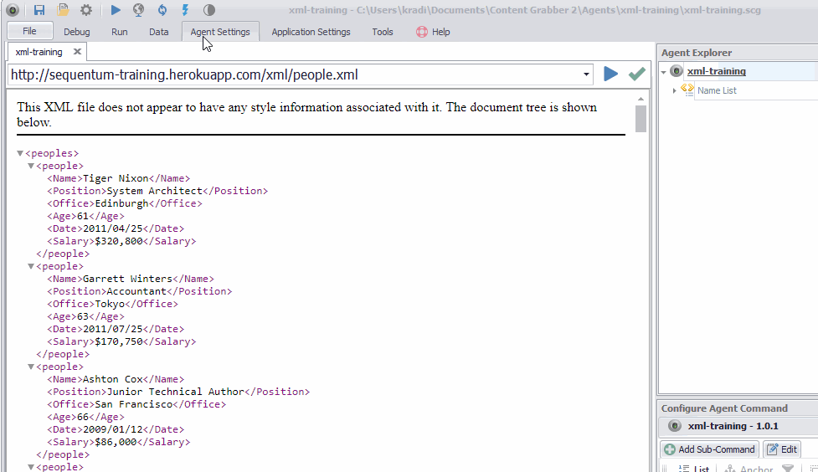Click the Add Sub-Command button
818x472 pixels.
[710, 449]
